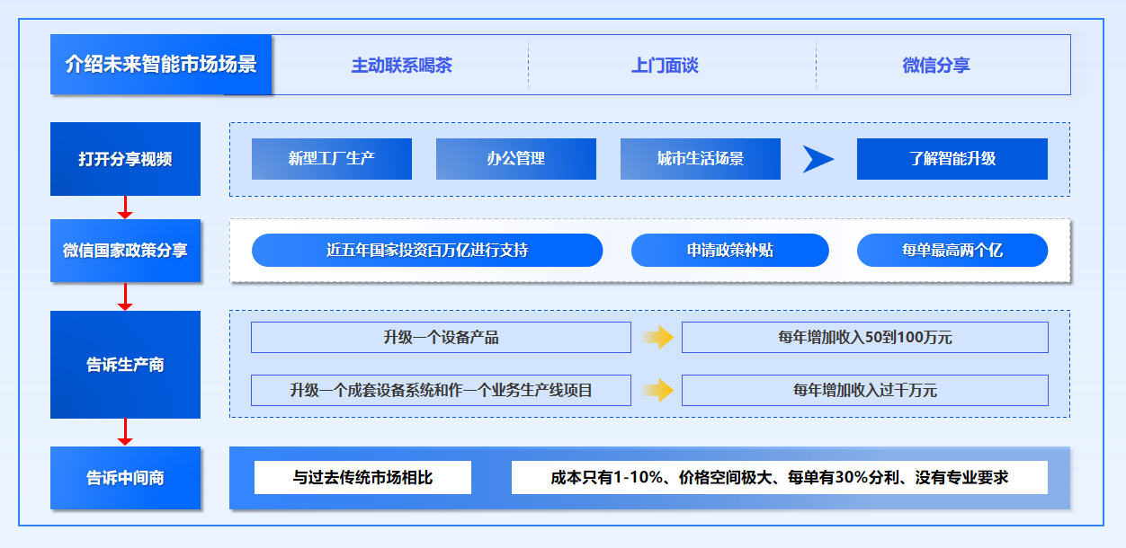Image resolution: width=1126 pixels, height=548 pixels.
Task: Click the 近五年国家投资百万亿进行支持 pill
Action: pyautogui.click(x=427, y=251)
